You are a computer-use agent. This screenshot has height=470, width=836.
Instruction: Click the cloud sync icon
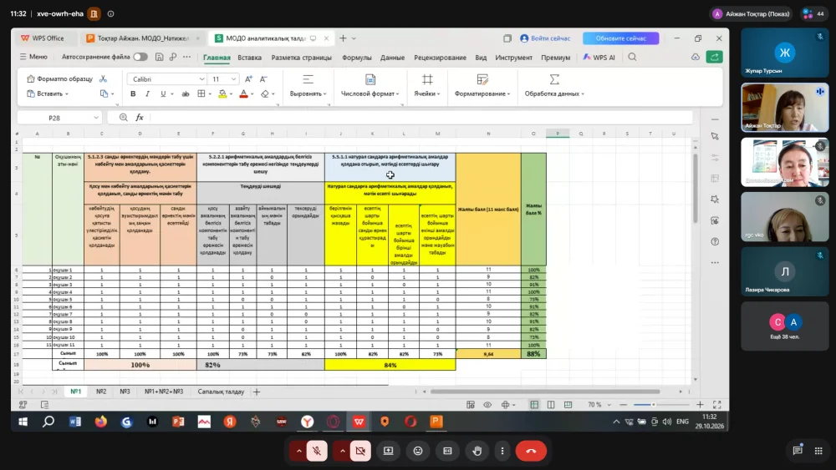tap(696, 57)
